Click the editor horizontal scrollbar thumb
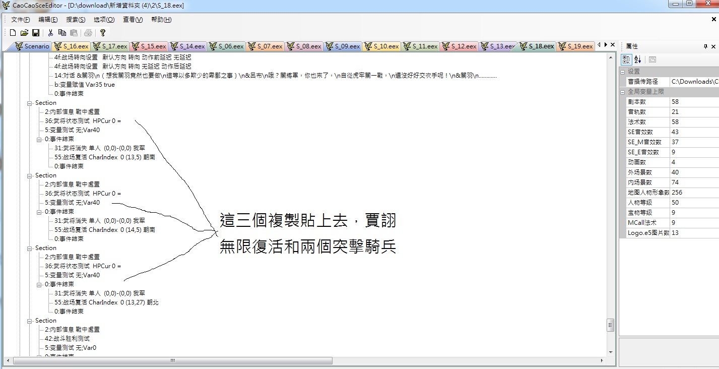The image size is (719, 369). tap(173, 360)
